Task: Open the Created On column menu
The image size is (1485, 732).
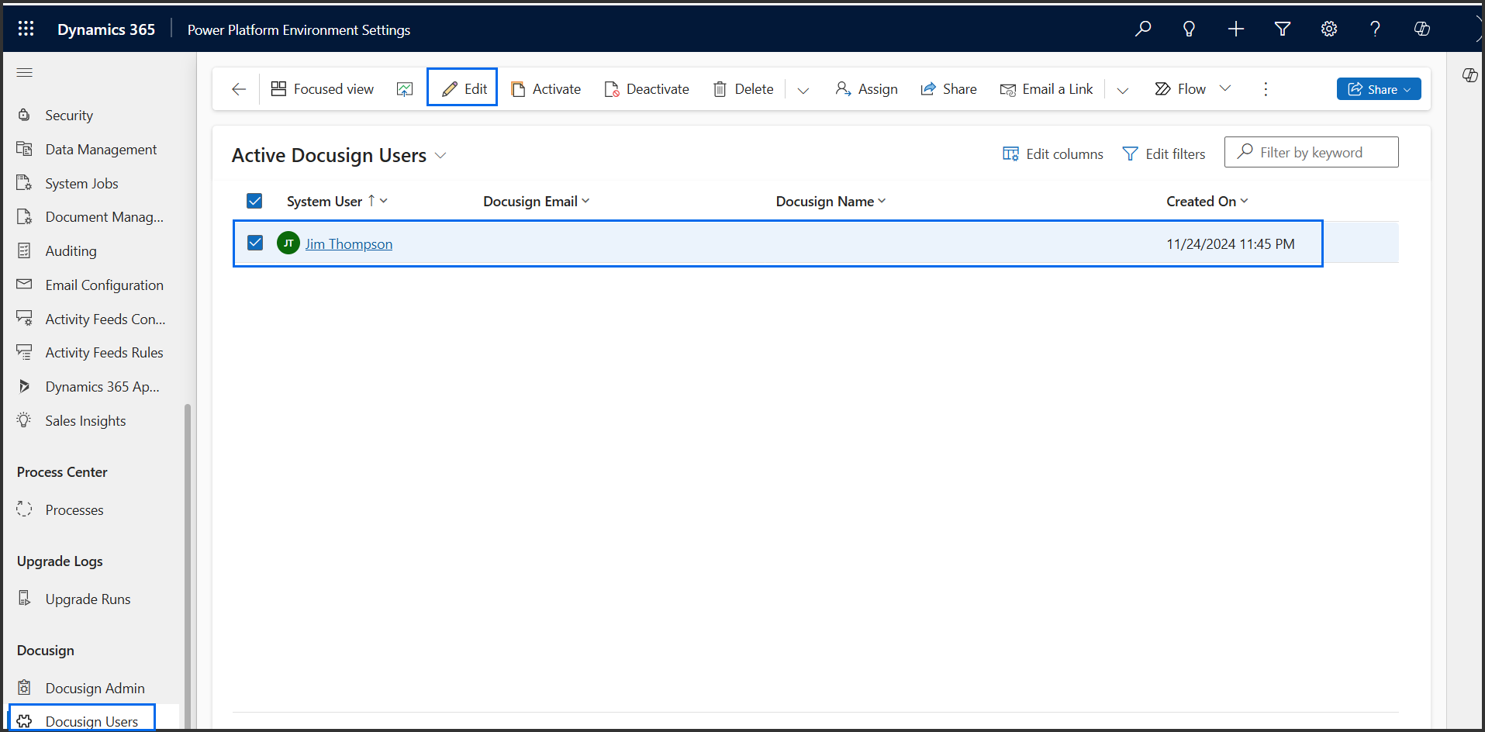Action: pos(1243,201)
